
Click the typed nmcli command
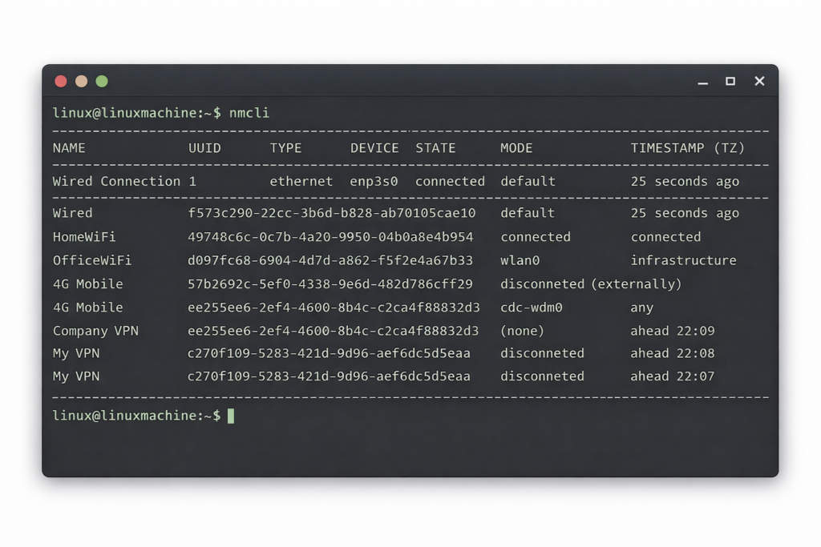pyautogui.click(x=249, y=113)
